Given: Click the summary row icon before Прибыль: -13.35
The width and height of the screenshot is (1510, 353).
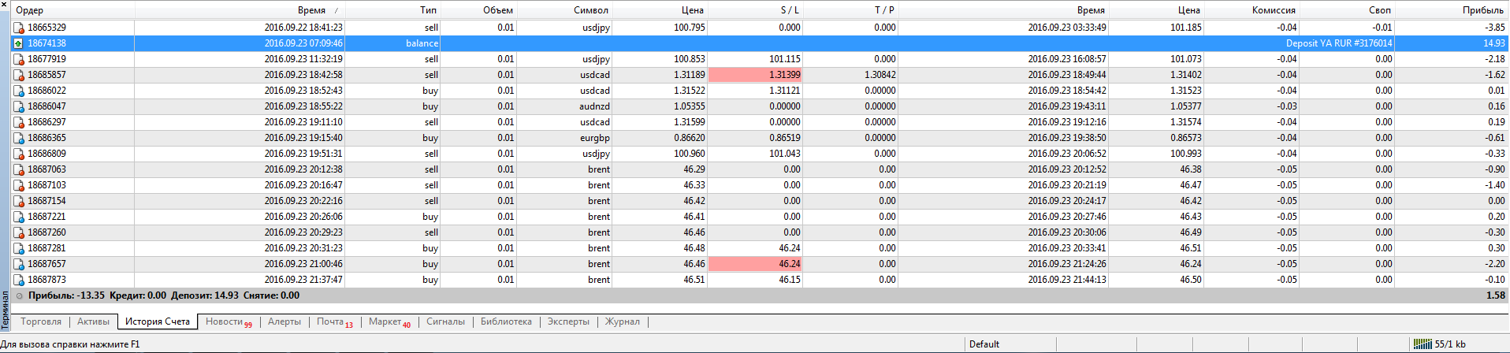Looking at the screenshot, I should point(20,296).
